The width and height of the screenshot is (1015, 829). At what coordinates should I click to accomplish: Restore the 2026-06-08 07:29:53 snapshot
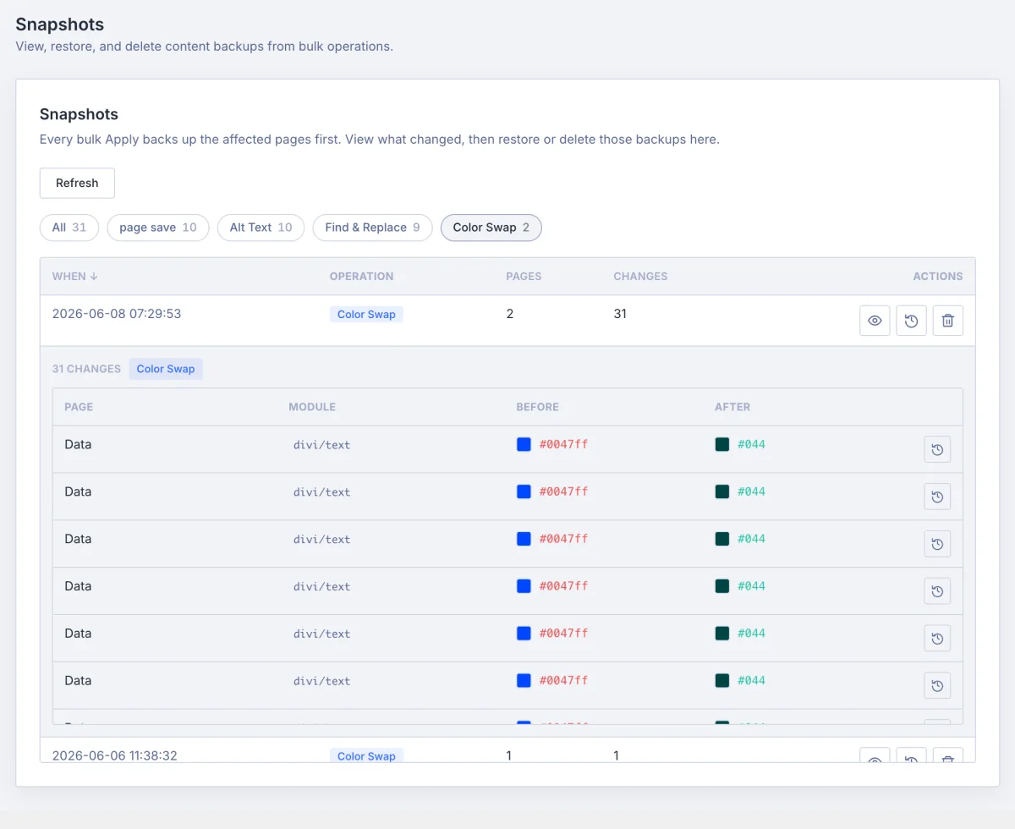[911, 321]
